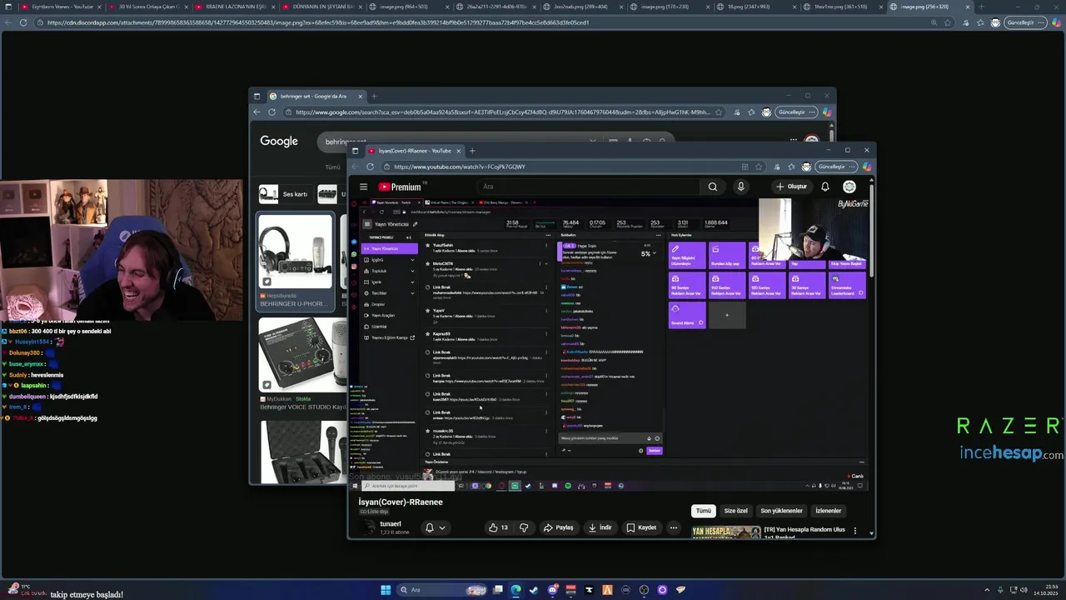Click Windows taskbar Ara search box

[441, 590]
